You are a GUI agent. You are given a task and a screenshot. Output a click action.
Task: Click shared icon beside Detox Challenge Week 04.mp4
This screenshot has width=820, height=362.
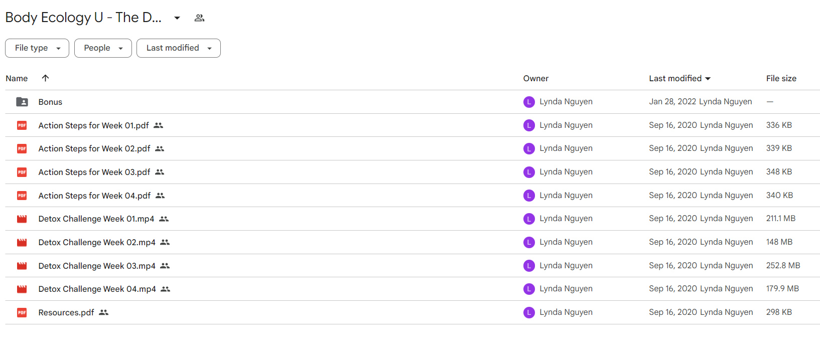(166, 289)
